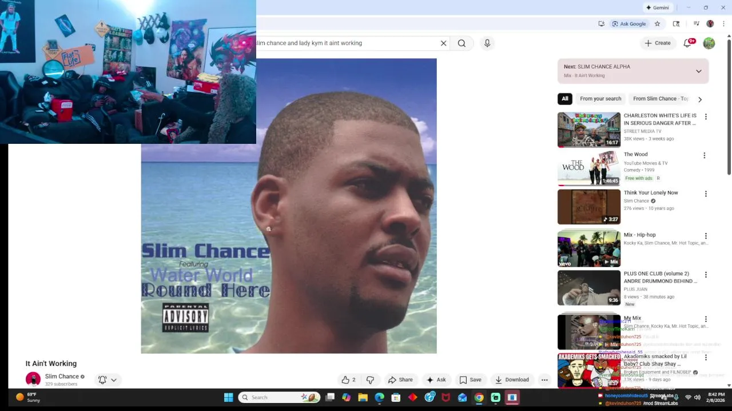Open Think Your Lonely Now title

click(x=651, y=193)
